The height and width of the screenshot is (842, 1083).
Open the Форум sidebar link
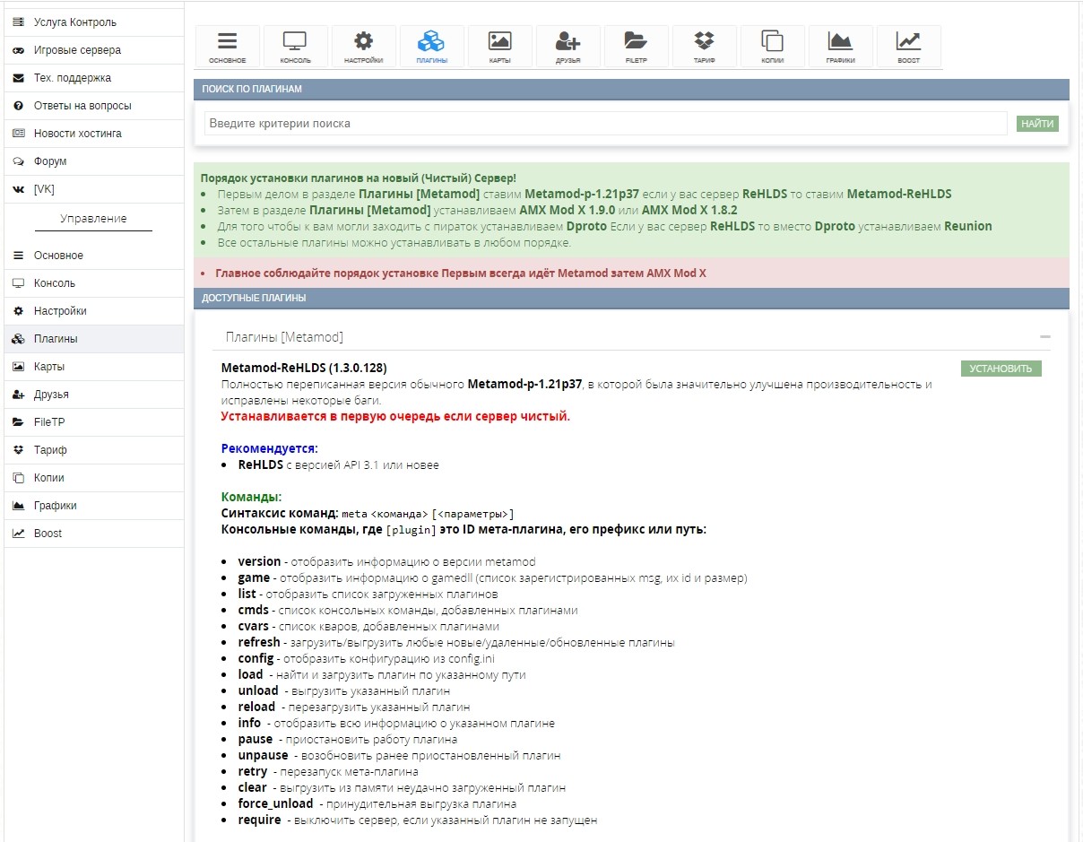50,161
